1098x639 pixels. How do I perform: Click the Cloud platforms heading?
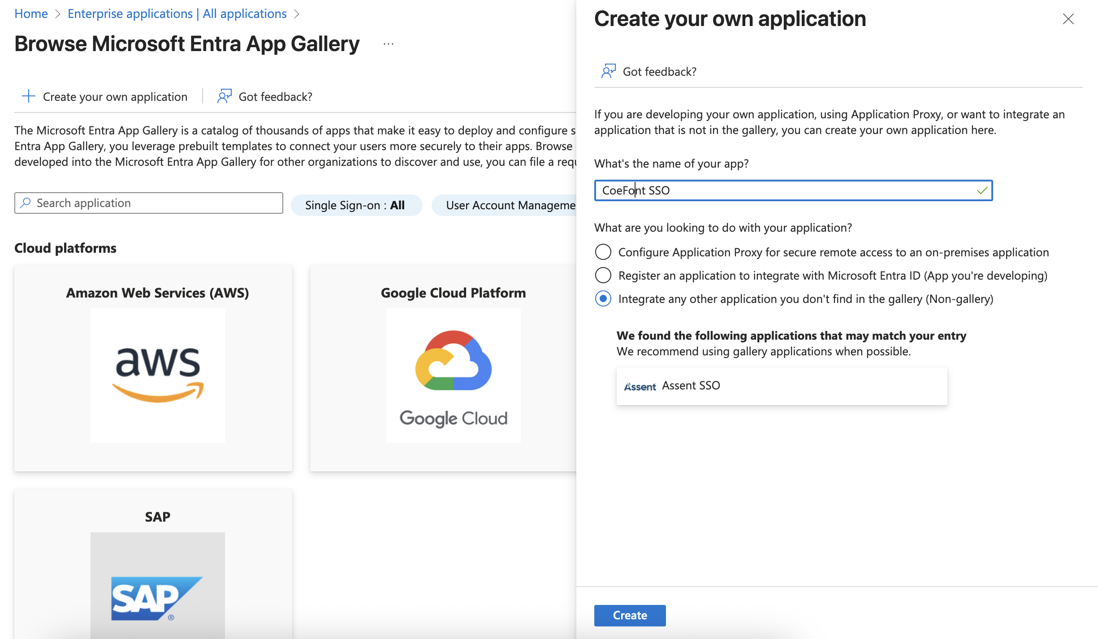pos(65,248)
